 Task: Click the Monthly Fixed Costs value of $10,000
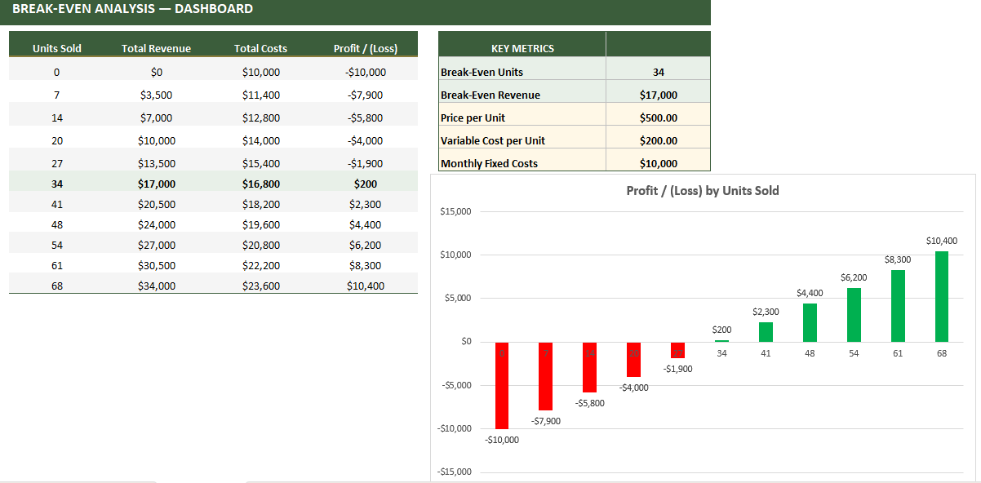(658, 162)
